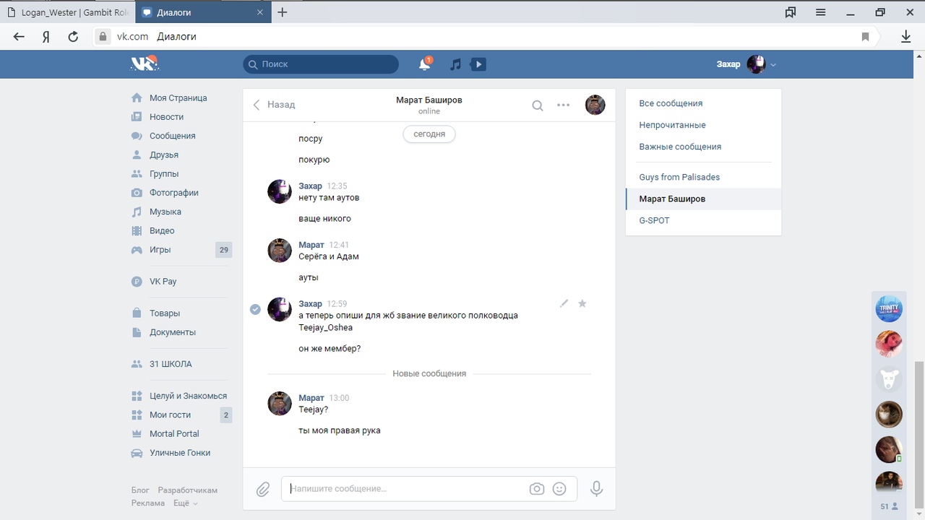The width and height of the screenshot is (925, 520).
Task: Search within the conversation using magnifier icon
Action: coord(538,105)
